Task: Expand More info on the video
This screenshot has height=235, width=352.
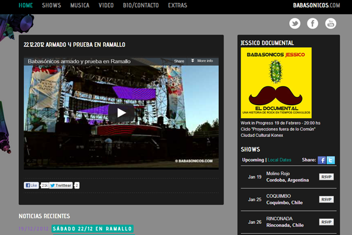Action: [202, 61]
